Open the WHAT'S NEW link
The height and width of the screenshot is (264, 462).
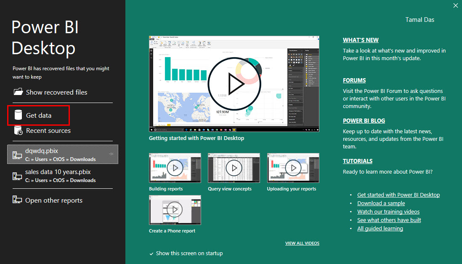tap(361, 40)
